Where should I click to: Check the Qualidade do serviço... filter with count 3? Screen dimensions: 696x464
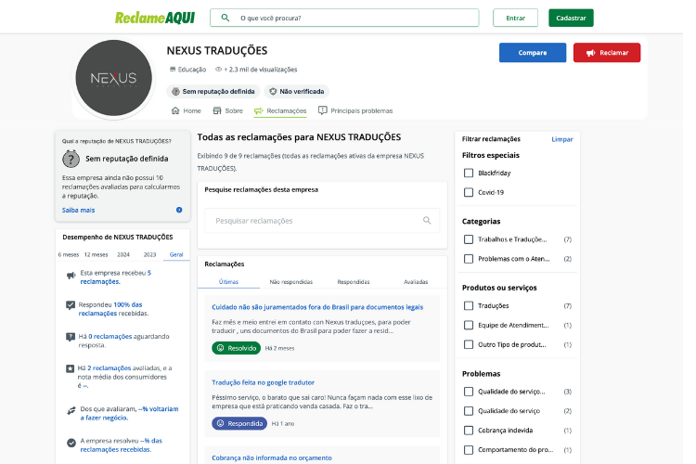pyautogui.click(x=469, y=392)
